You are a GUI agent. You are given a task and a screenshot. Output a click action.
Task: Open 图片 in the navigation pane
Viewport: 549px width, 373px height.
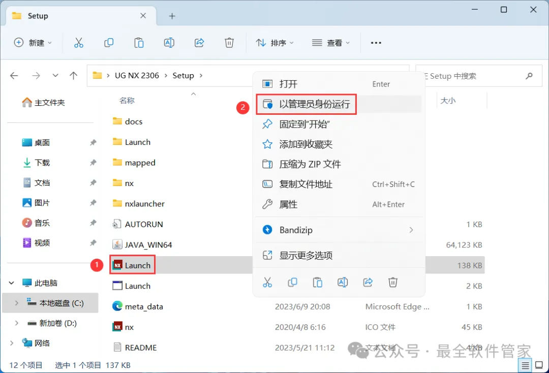point(36,203)
